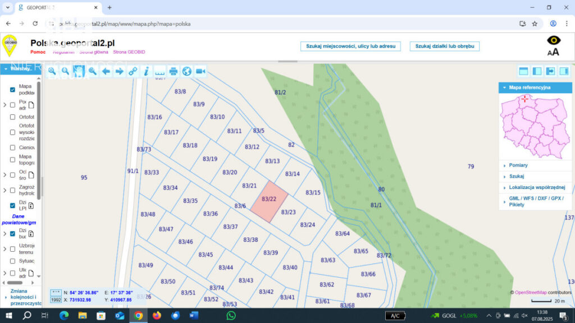The width and height of the screenshot is (575, 323).
Task: Click Szukaj miejscowości, ulicy lub adresu button
Action: coord(350,46)
